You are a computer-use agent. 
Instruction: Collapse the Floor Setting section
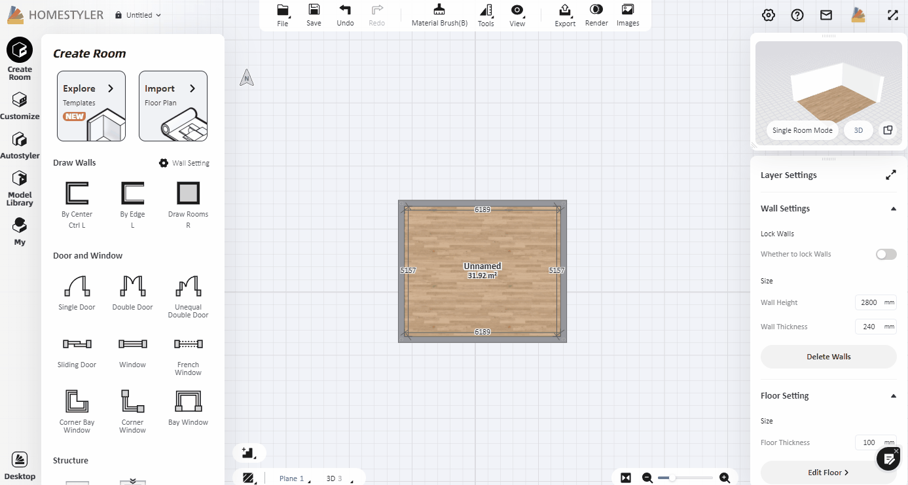pyautogui.click(x=893, y=396)
